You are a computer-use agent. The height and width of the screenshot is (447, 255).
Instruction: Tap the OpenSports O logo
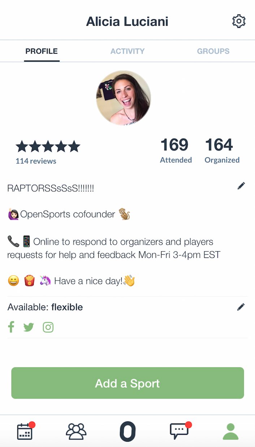click(127, 431)
